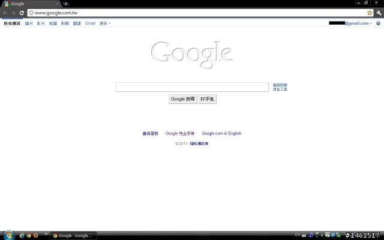
Task: Click the green monitor tray icon
Action: pyautogui.click(x=327, y=235)
